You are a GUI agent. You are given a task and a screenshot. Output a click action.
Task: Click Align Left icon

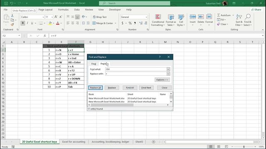point(68,23)
